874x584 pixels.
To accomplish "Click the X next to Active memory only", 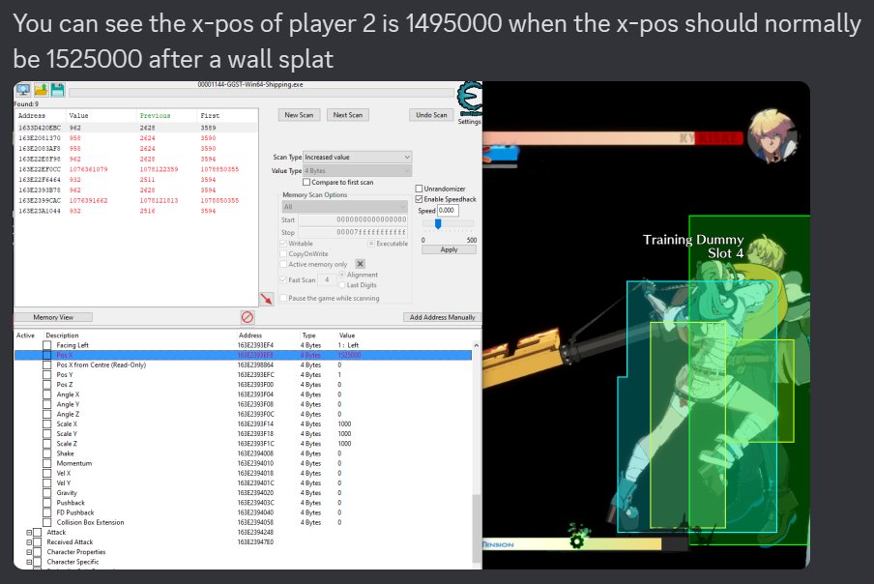I will click(x=360, y=264).
